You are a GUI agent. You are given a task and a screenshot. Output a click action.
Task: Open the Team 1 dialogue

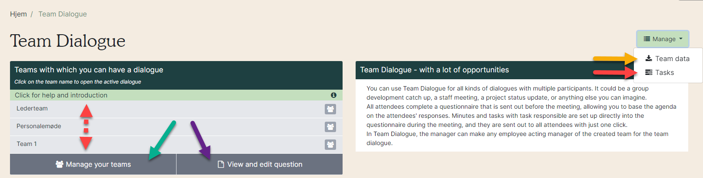pos(27,144)
